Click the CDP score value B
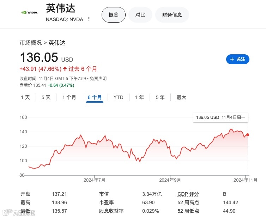 coord(225,194)
